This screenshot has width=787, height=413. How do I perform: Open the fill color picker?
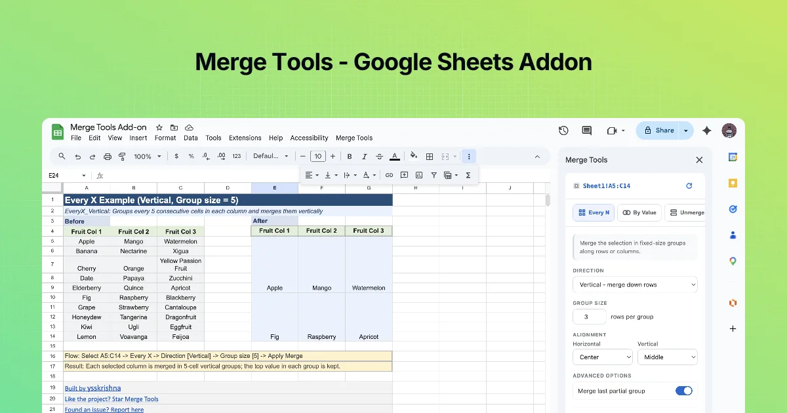(x=413, y=156)
